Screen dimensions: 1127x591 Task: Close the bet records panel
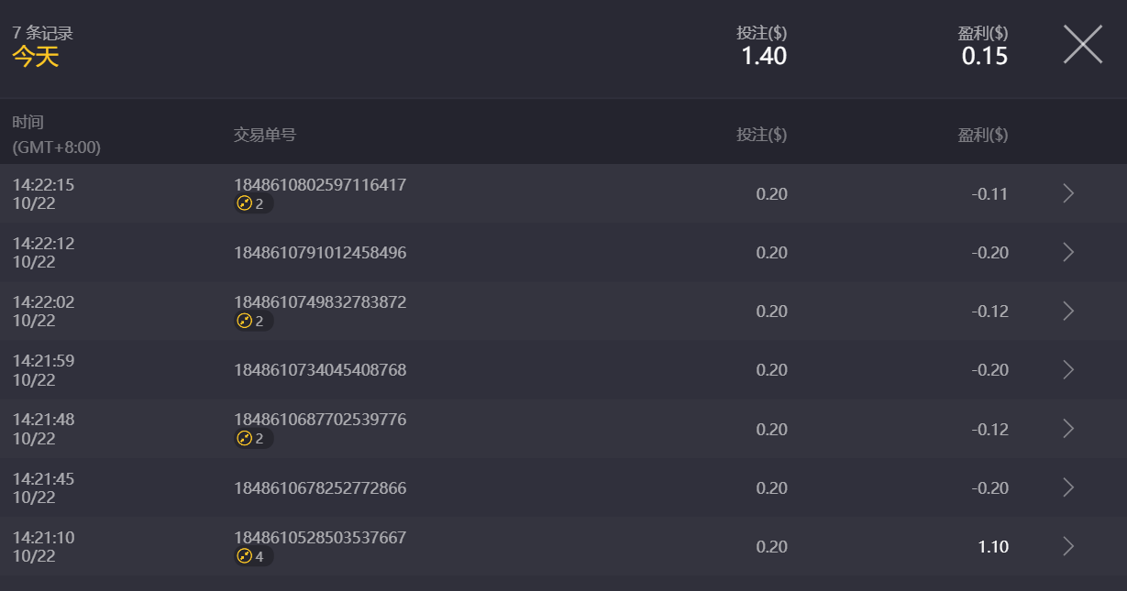1082,44
